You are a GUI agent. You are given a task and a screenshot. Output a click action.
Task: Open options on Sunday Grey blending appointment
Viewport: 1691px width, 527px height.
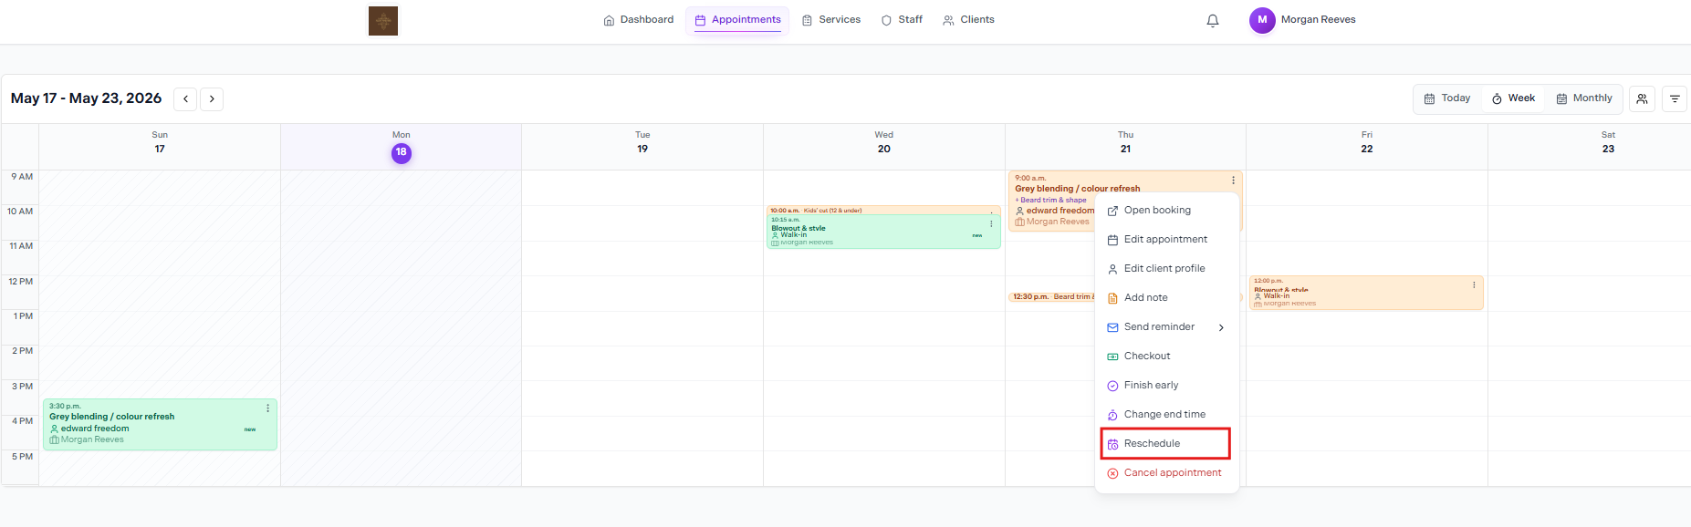coord(267,408)
